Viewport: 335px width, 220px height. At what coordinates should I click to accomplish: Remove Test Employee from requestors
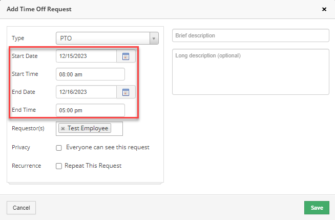click(x=63, y=129)
